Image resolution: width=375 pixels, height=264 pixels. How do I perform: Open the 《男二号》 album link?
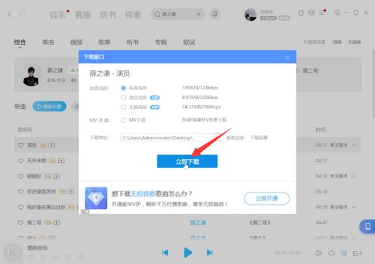(x=260, y=223)
